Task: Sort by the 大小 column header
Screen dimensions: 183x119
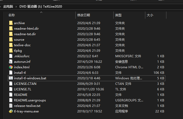Action: pyautogui.click(x=150, y=15)
